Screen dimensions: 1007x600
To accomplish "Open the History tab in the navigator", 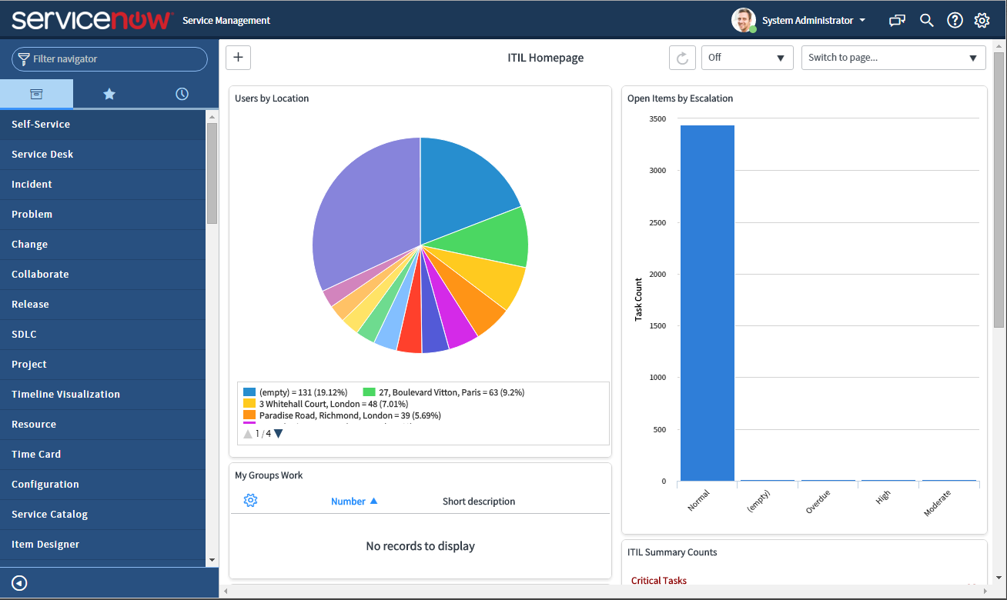I will (x=181, y=93).
